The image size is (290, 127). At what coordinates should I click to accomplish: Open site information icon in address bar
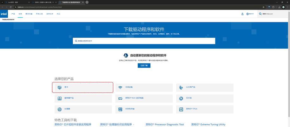(16, 7)
